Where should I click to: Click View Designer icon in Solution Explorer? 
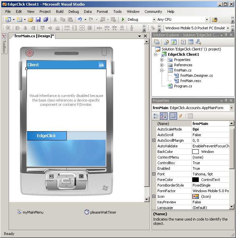pos(191,42)
